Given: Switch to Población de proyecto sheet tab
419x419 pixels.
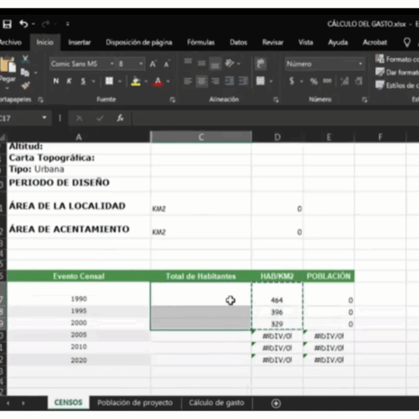Looking at the screenshot, I should pos(135,403).
